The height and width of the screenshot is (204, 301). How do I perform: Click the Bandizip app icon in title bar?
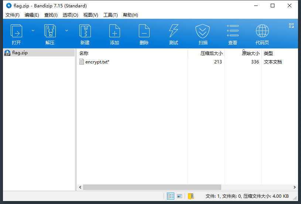(x=9, y=6)
